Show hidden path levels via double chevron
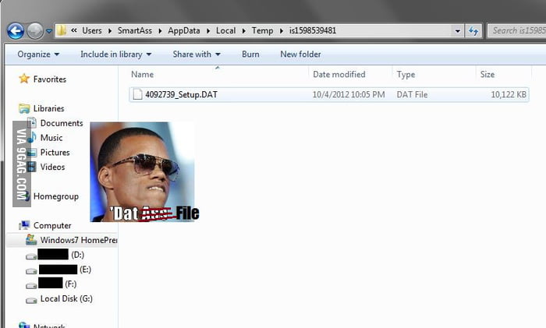The image size is (546, 328). pos(74,30)
